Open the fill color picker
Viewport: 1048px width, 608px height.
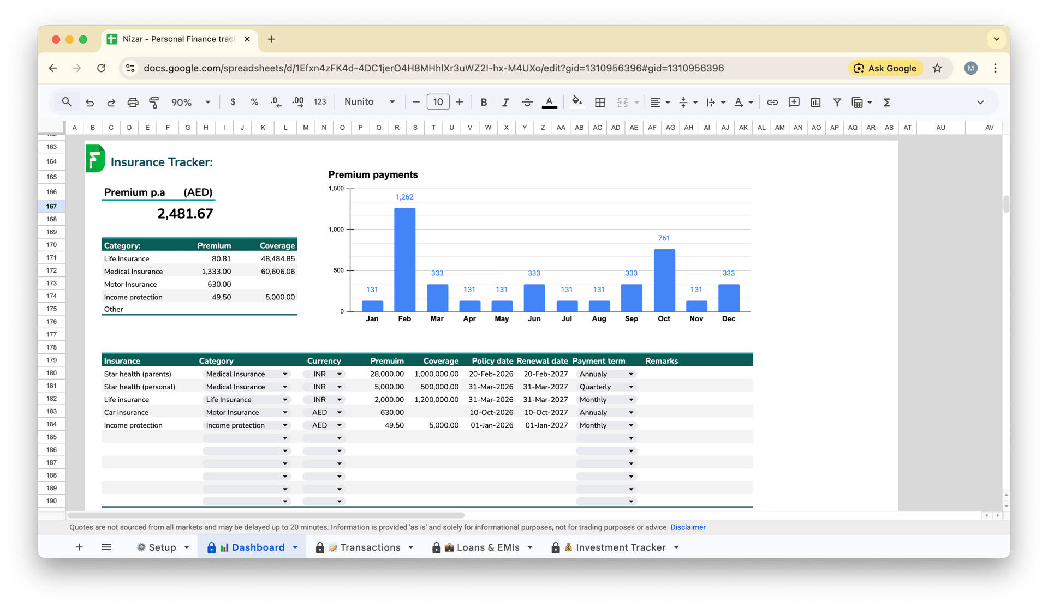(576, 102)
